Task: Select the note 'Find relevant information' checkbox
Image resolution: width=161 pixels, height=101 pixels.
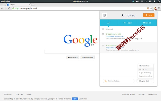Action: click(103, 34)
